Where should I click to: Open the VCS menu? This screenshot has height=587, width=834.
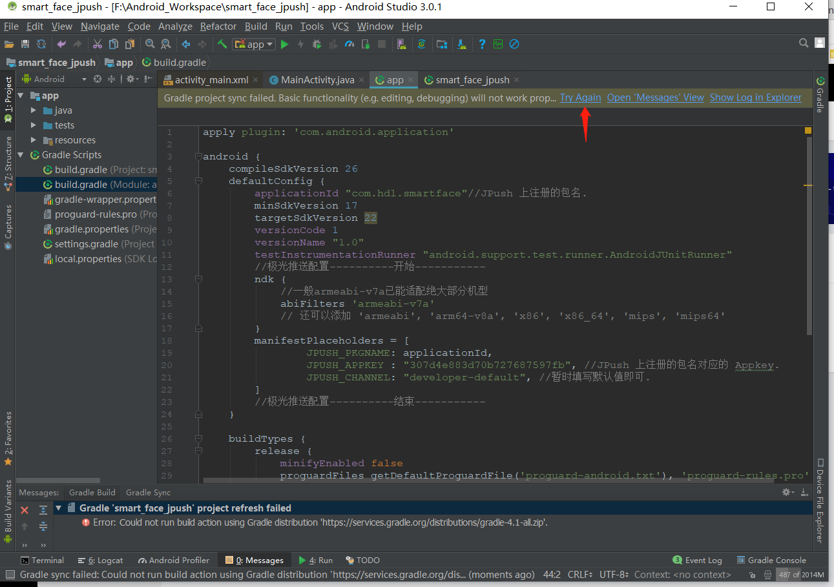(340, 26)
